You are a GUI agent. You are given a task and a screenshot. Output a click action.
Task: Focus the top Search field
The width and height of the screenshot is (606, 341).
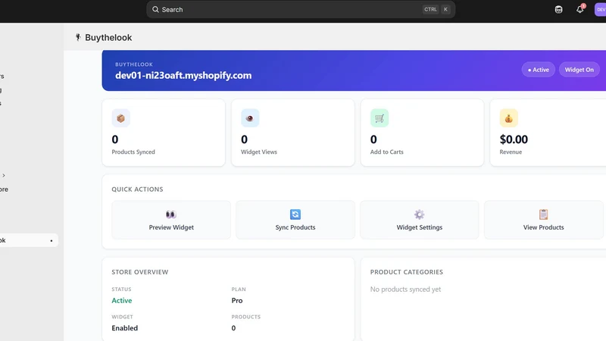(x=301, y=9)
